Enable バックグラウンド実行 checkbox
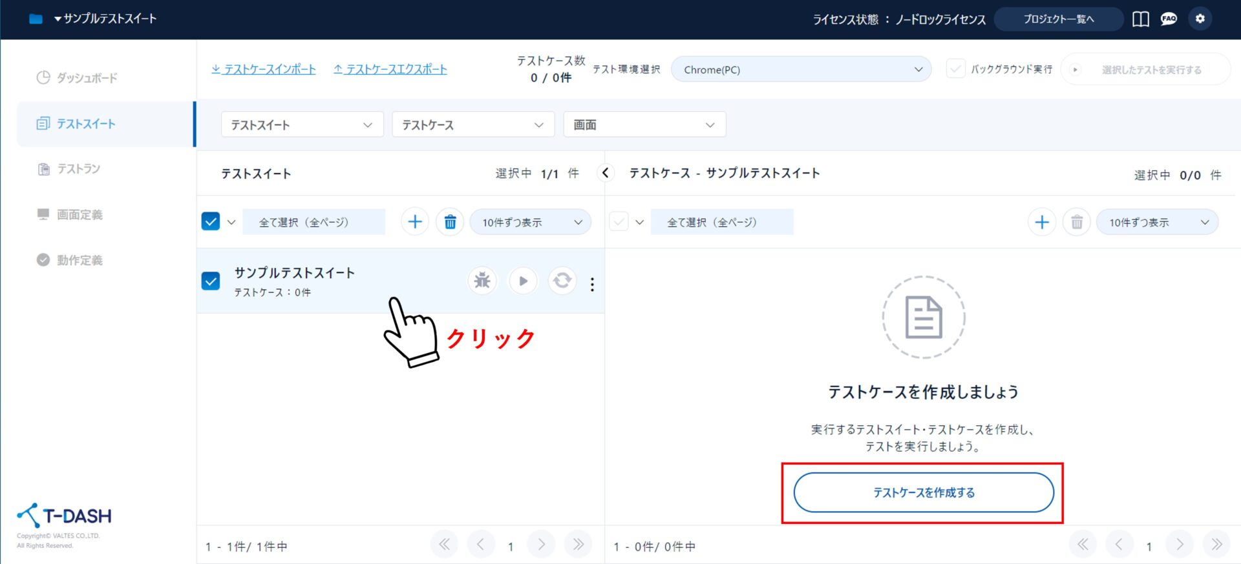Screen dimensions: 1241x564 [955, 69]
